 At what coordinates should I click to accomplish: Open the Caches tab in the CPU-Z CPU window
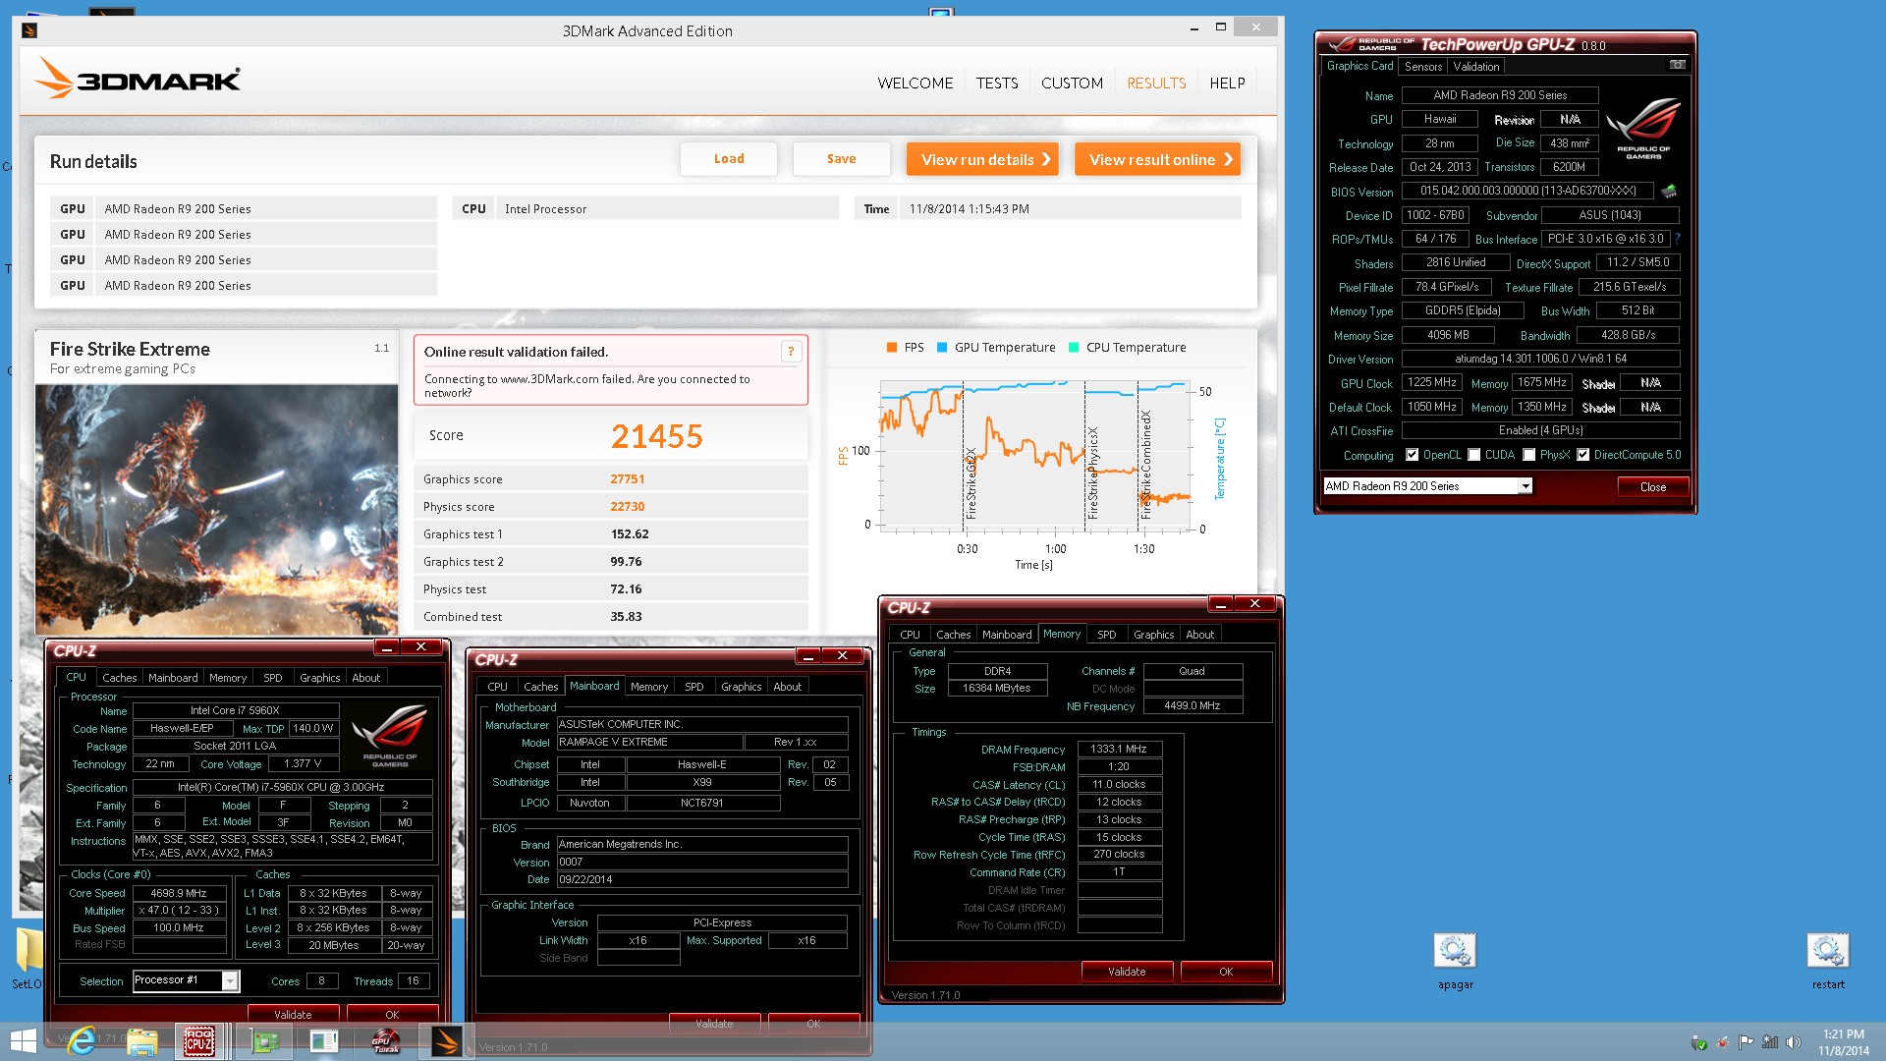pos(120,678)
